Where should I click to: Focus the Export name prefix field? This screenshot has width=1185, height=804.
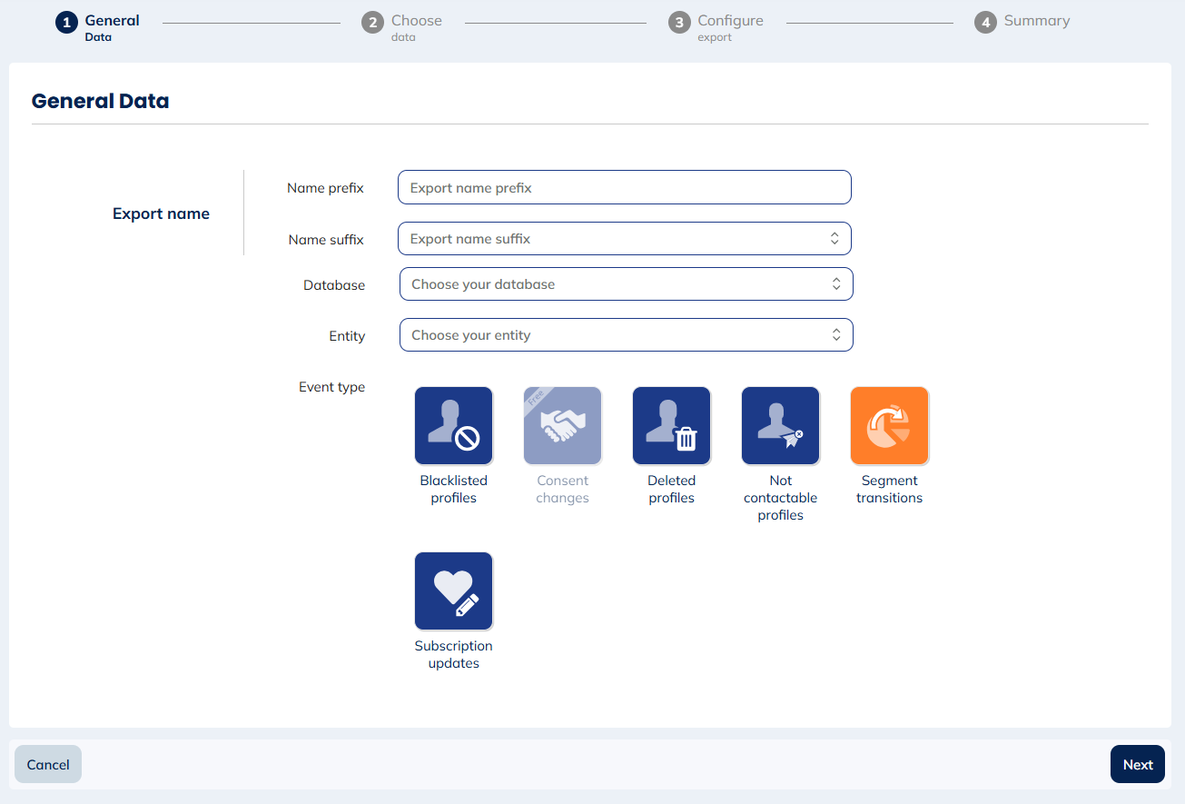click(624, 188)
